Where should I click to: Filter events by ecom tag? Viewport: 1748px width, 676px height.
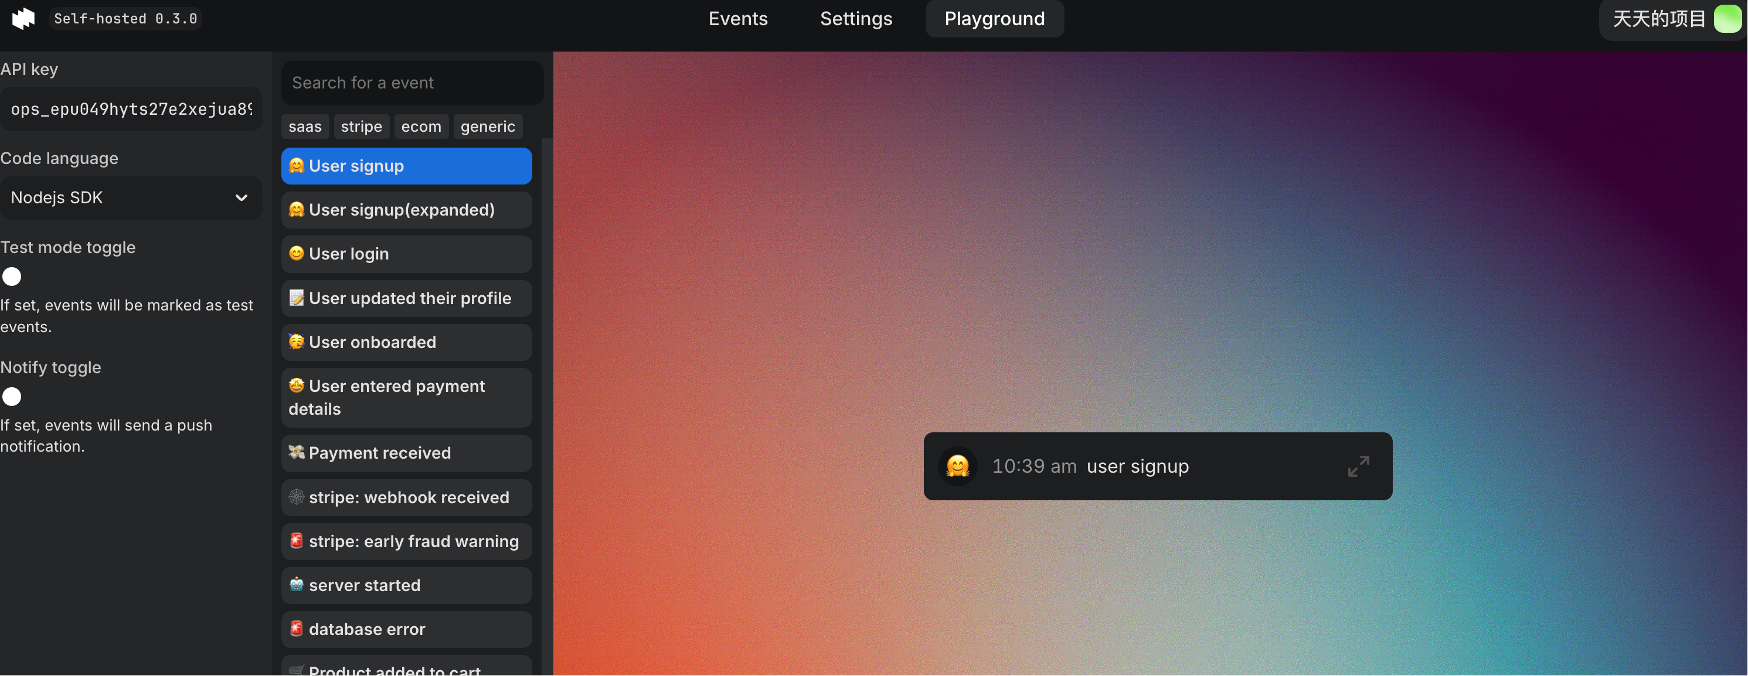point(421,127)
